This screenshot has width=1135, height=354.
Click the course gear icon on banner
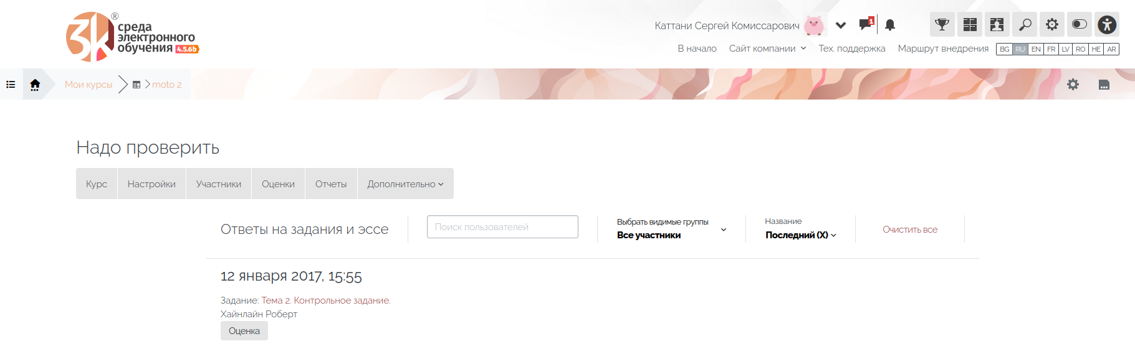point(1073,85)
